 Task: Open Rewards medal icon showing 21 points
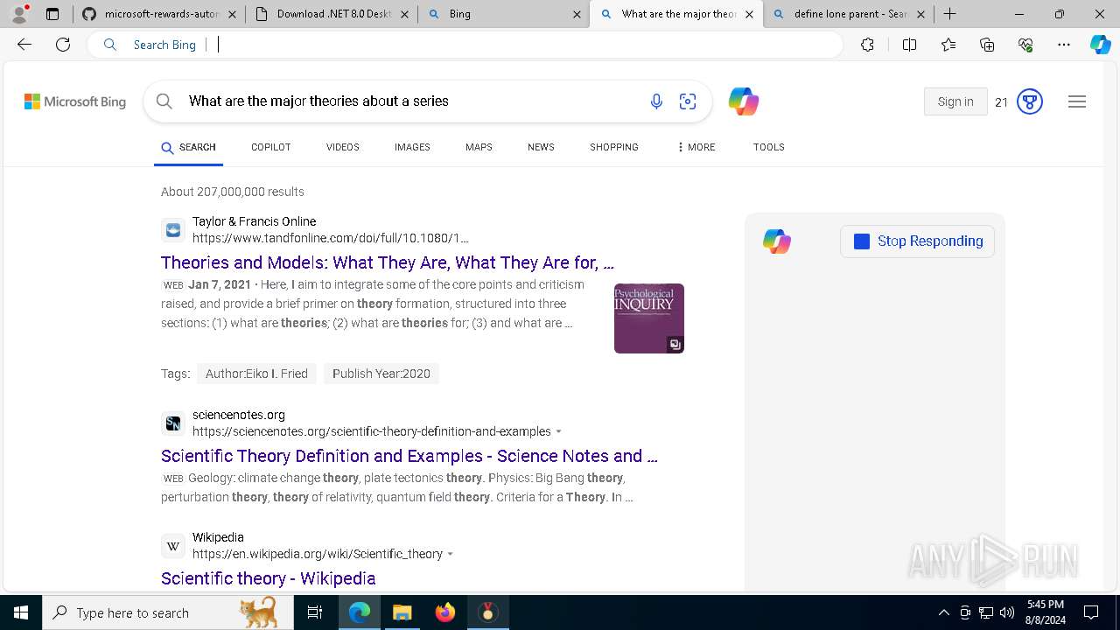pos(1030,101)
